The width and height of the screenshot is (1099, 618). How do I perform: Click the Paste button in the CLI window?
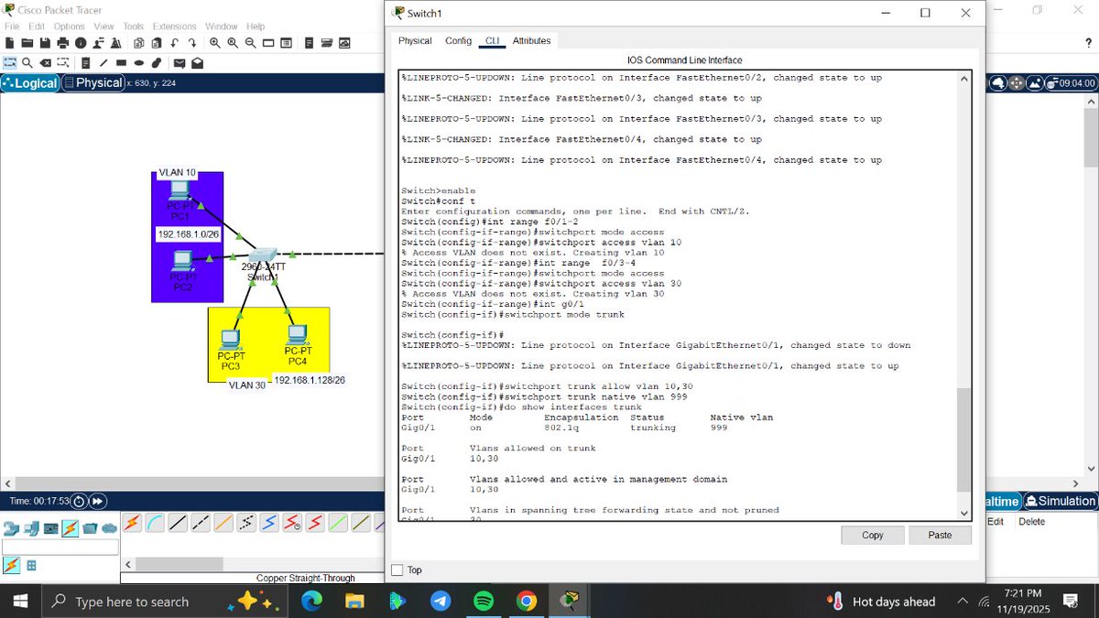pos(940,535)
